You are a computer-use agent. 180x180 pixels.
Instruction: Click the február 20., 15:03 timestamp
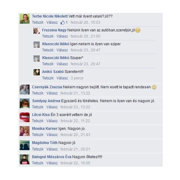tap(86, 22)
